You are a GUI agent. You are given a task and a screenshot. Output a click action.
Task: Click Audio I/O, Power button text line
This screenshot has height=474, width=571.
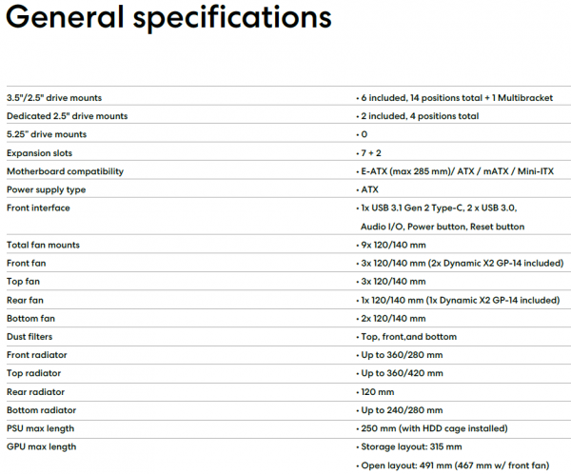pos(443,227)
